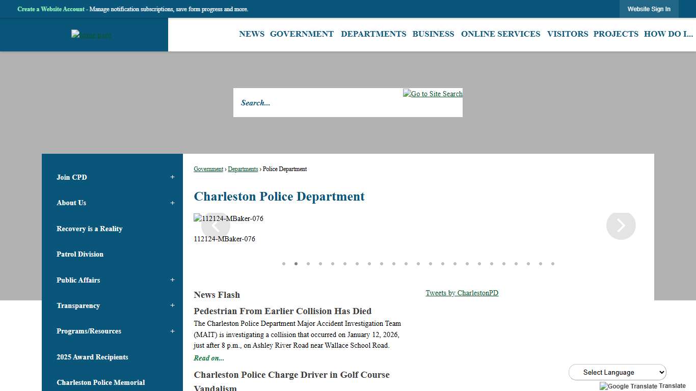Advance the slideshow with the next arrow
Screen dimensions: 696x391
tap(621, 225)
